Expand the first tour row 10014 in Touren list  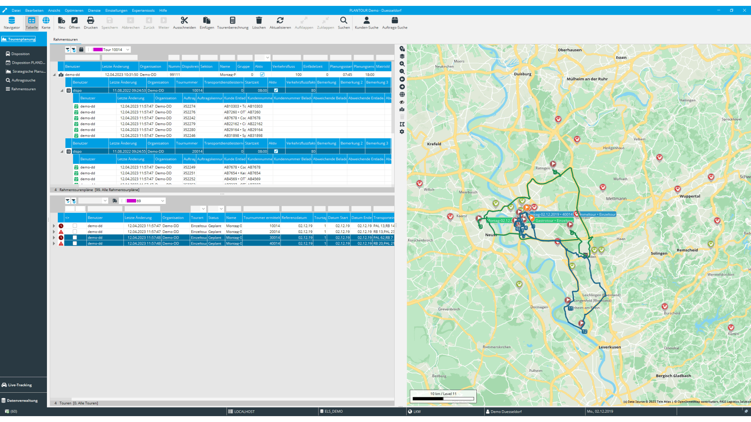[x=54, y=226]
